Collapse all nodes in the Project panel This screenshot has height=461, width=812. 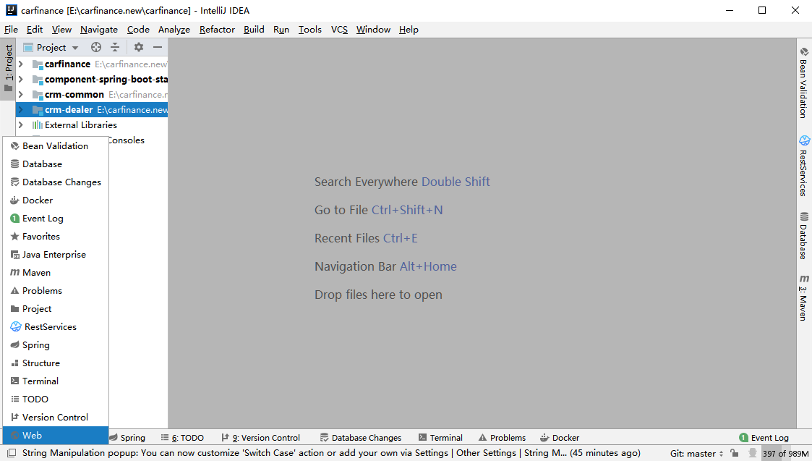tap(115, 47)
